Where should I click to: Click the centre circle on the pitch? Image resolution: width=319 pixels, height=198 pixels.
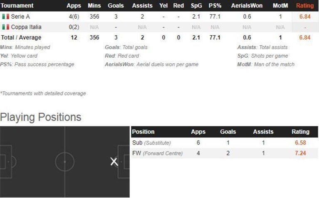pos(65,161)
